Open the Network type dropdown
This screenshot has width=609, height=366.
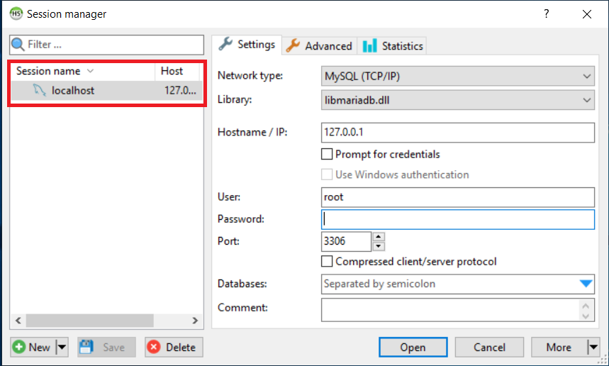click(x=457, y=76)
